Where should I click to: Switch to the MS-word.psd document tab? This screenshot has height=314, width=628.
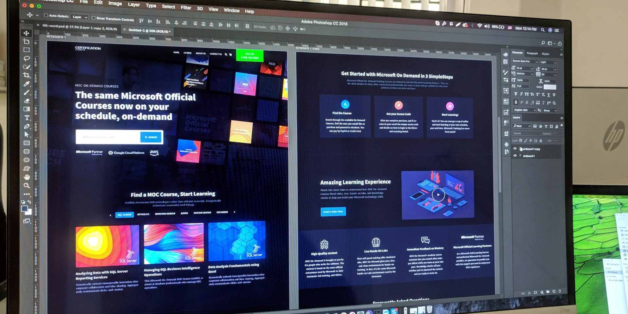pos(79,27)
